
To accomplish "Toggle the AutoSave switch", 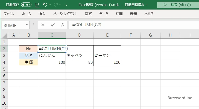I will 26,5.
